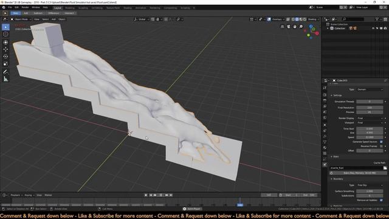Toggle Collection render camera icon in outliner
This screenshot has height=219, width=389.
coord(385,29)
